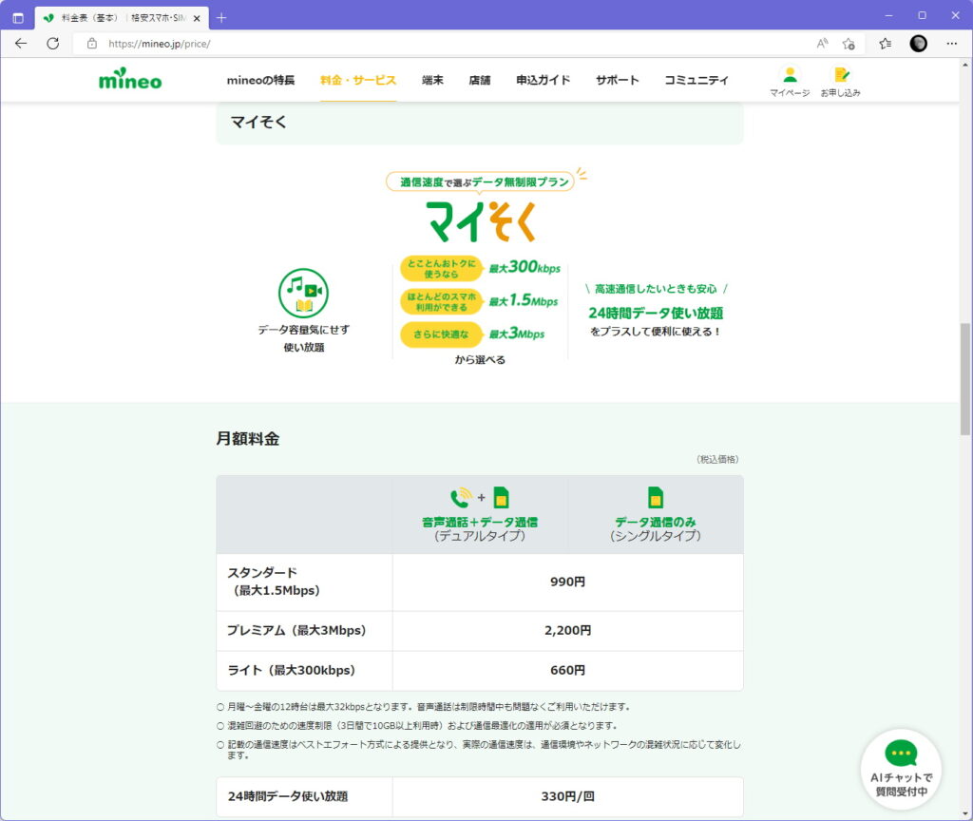Viewport: 973px width, 821px height.
Task: Click the 月額料金 heading
Action: [x=248, y=439]
